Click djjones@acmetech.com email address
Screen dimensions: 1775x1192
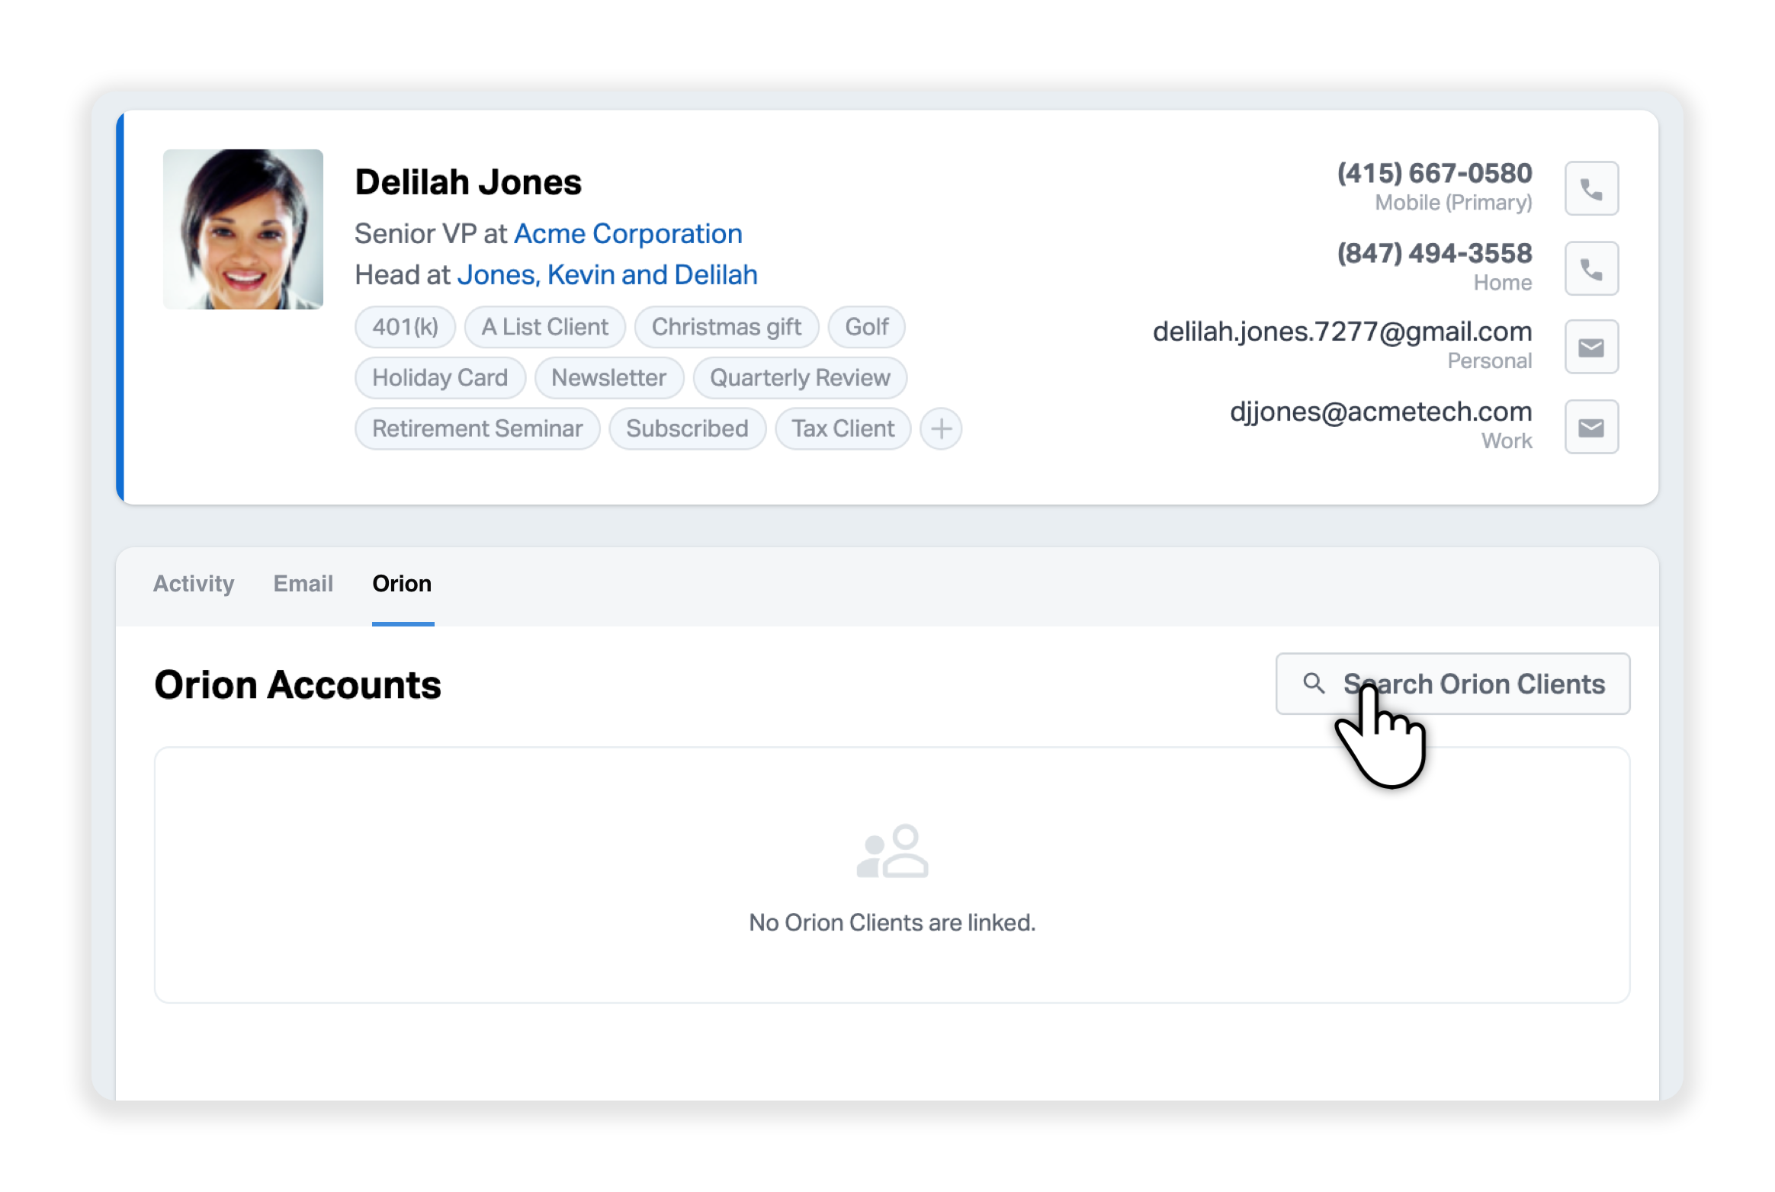[x=1381, y=412]
